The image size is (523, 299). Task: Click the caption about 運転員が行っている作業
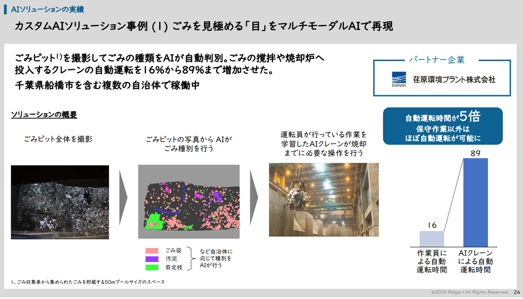click(x=324, y=144)
